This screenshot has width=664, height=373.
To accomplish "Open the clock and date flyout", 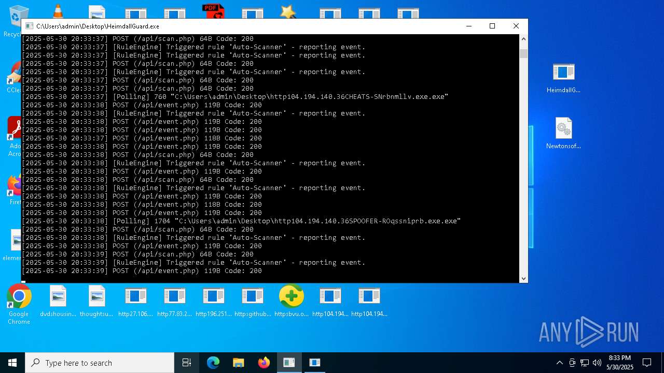I will pyautogui.click(x=619, y=363).
